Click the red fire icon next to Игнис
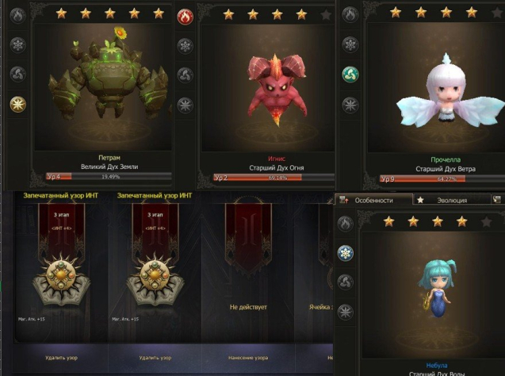 tap(186, 17)
